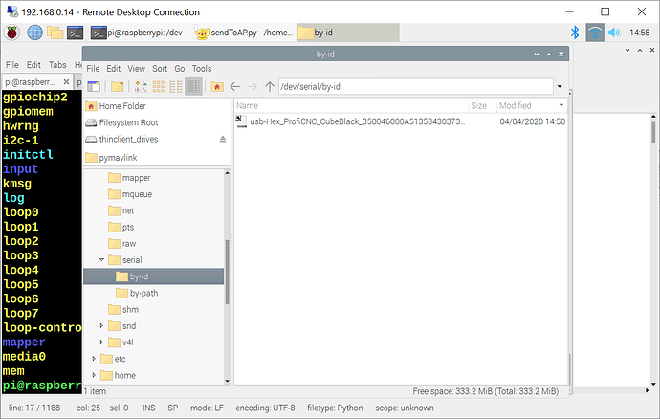
Task: Click the /dev/serial/by-id path field
Action: tap(415, 87)
